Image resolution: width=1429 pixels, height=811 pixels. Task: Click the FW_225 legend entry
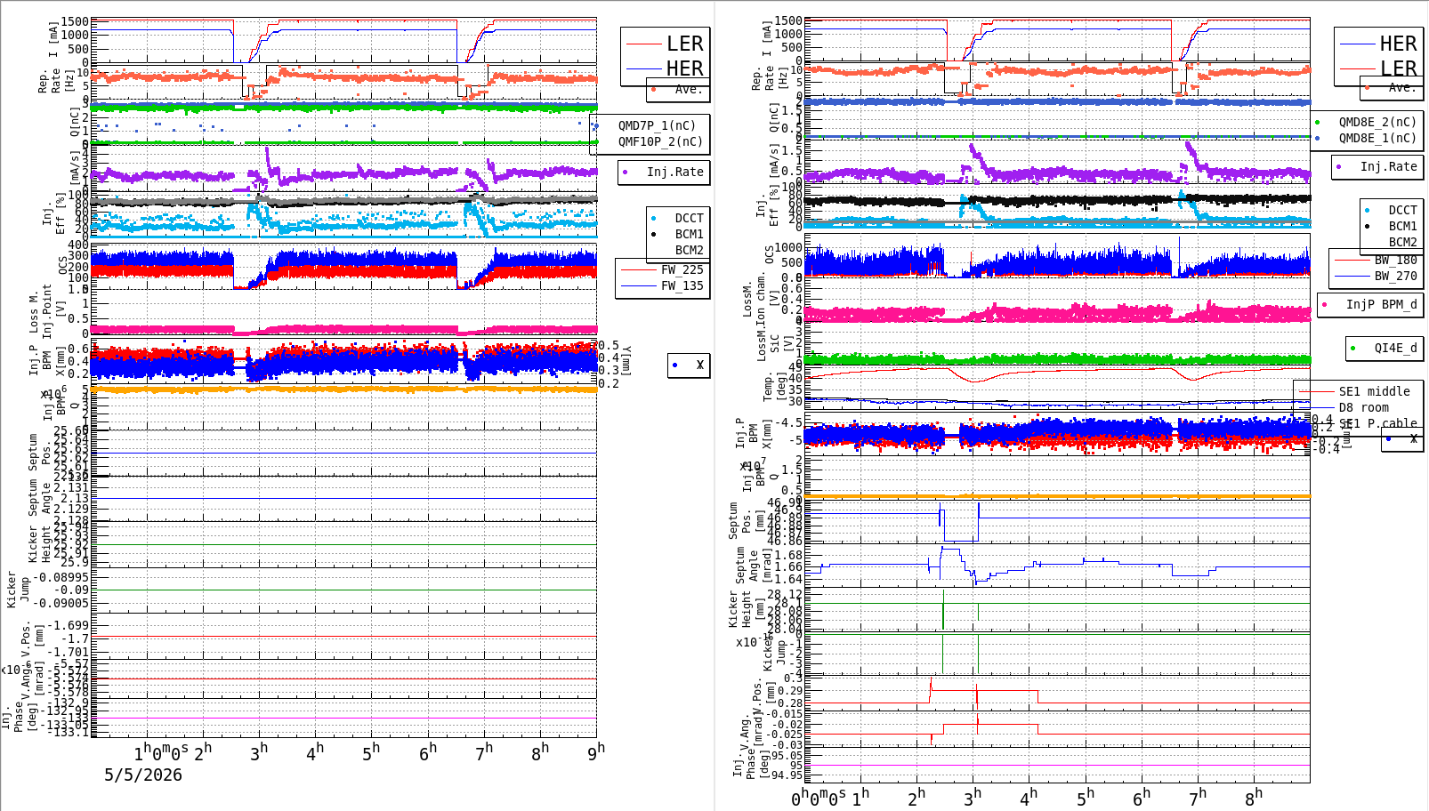[682, 269]
